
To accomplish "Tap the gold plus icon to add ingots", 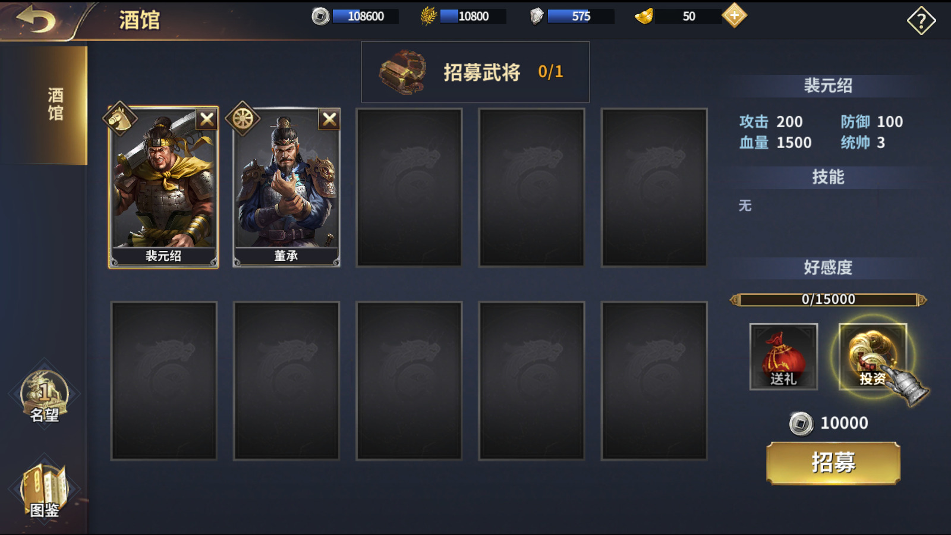I will (734, 15).
